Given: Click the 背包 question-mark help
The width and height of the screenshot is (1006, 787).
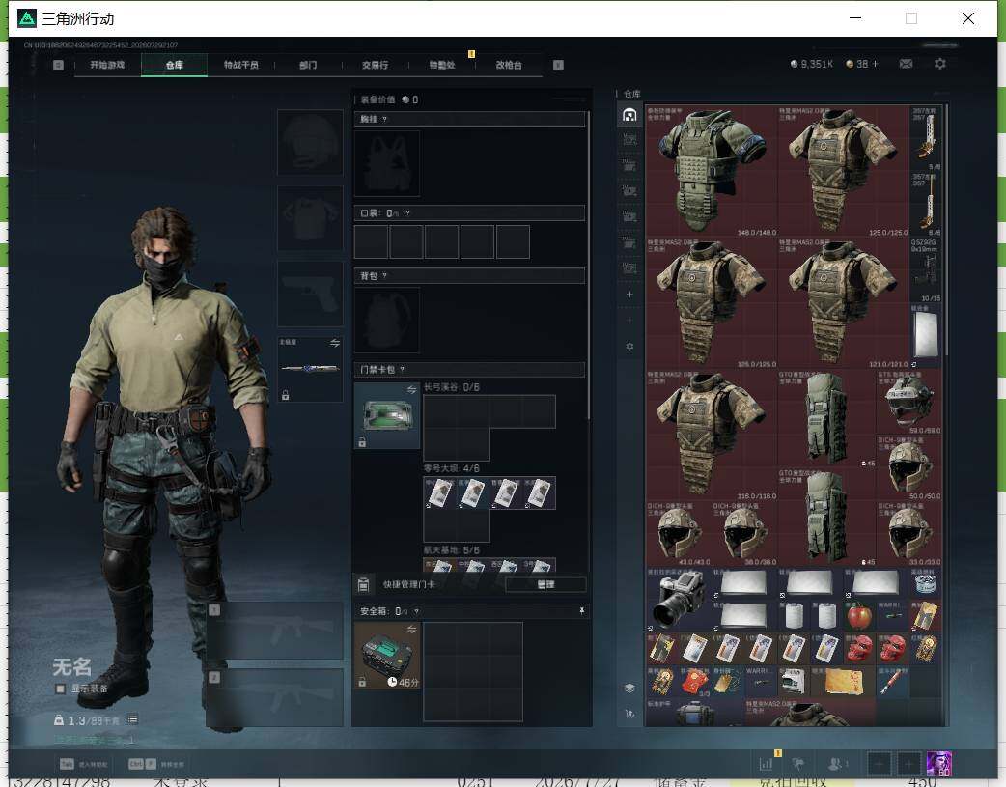Looking at the screenshot, I should coord(384,275).
